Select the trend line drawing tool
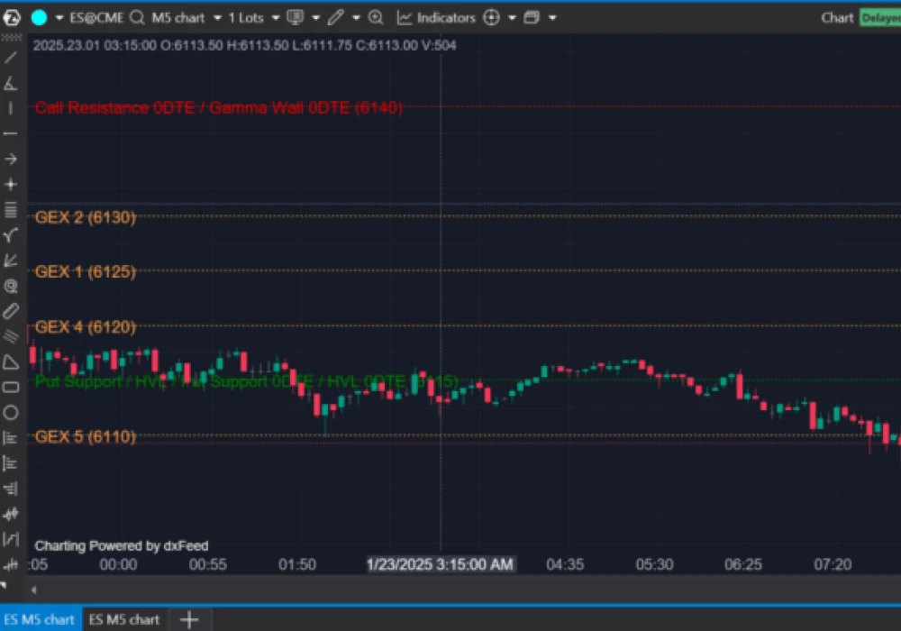Viewport: 901px width, 631px height. [10, 58]
